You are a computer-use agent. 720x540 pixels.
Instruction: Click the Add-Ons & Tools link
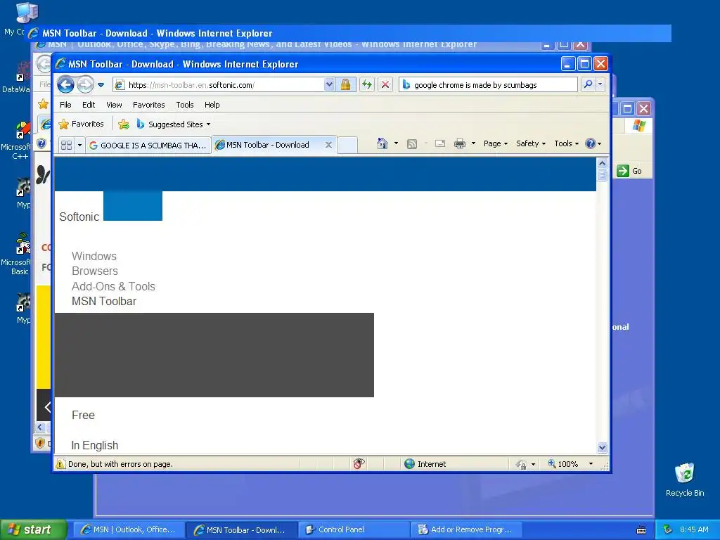pyautogui.click(x=113, y=286)
